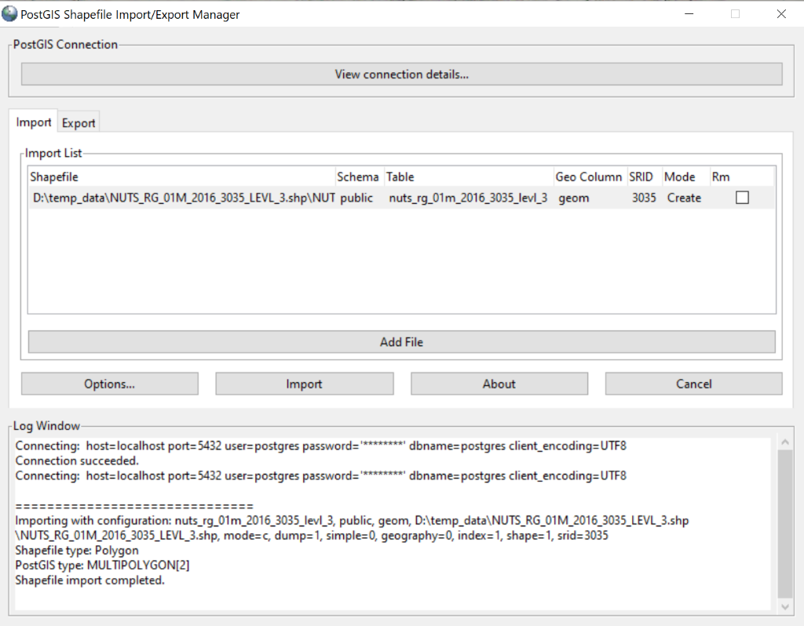Click the 'Importing with configuration' log line
The width and height of the screenshot is (804, 626).
[x=352, y=528]
